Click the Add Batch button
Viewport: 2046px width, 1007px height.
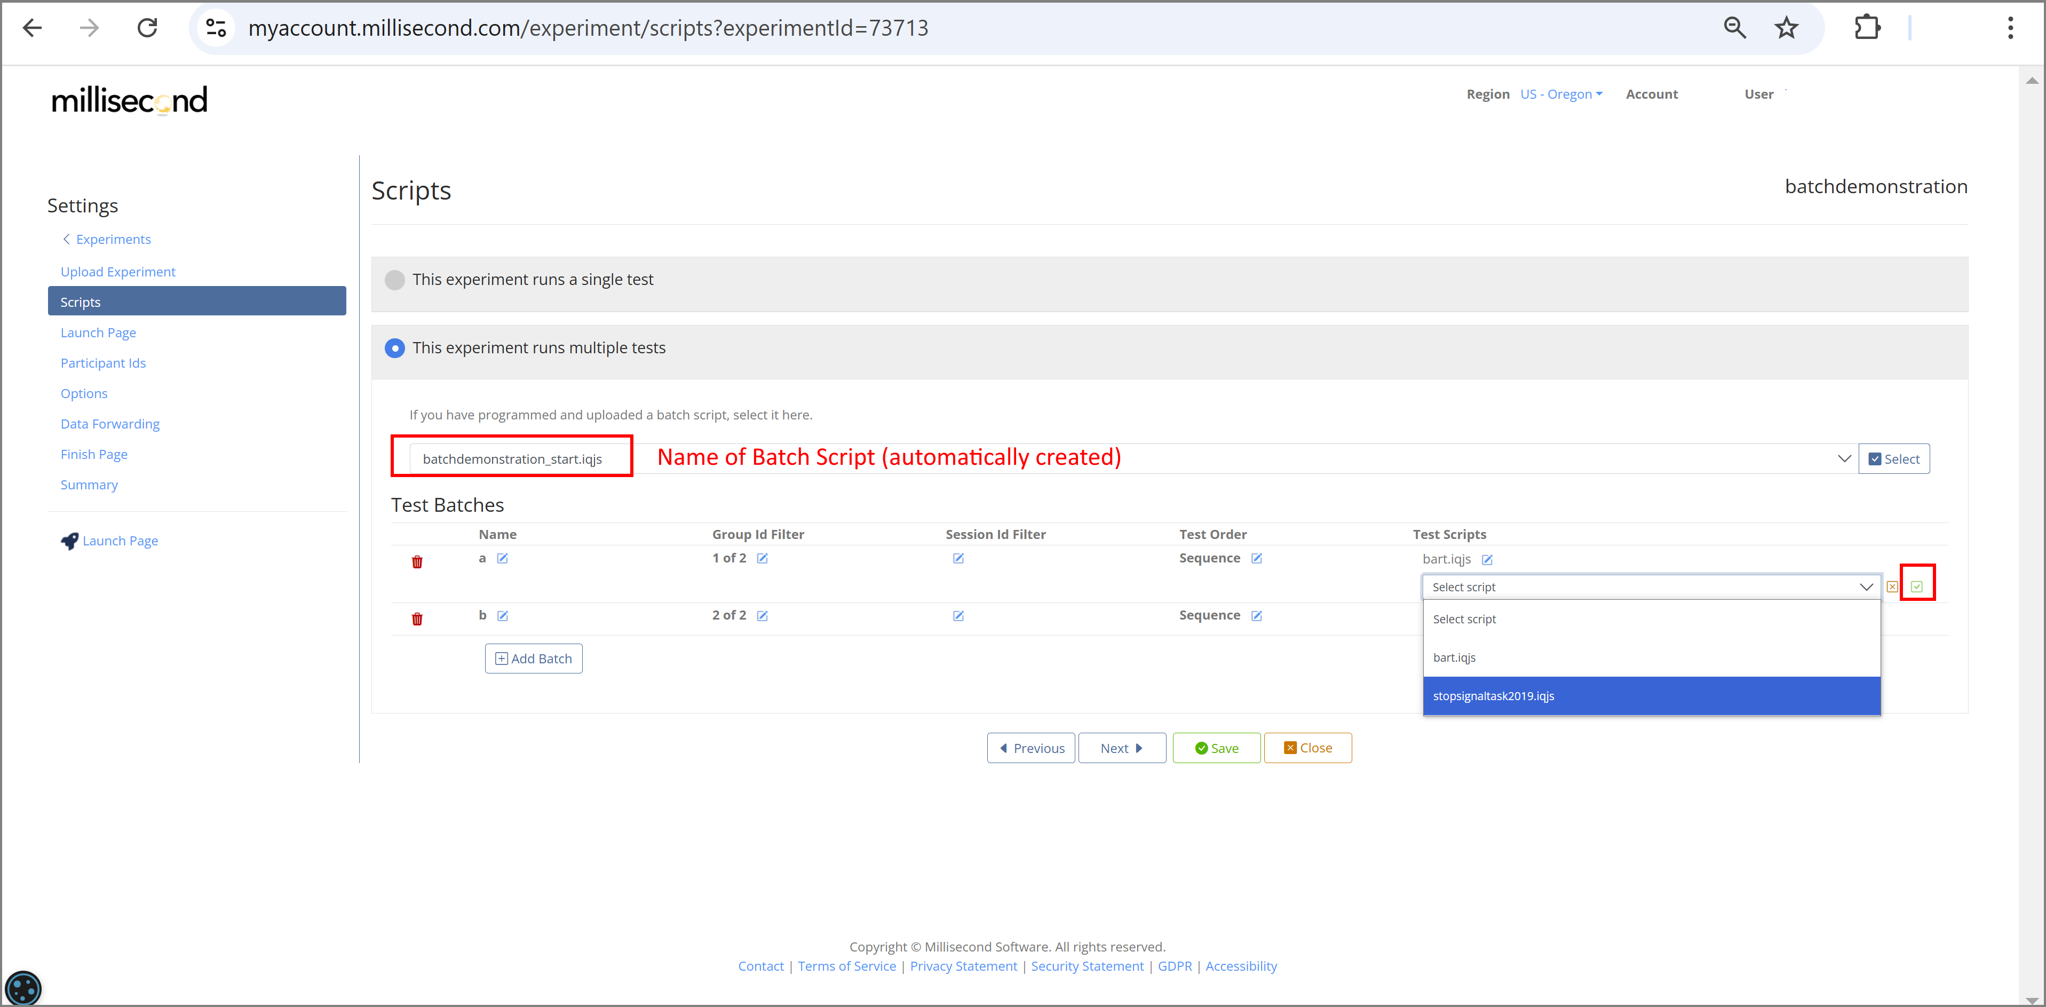tap(534, 659)
